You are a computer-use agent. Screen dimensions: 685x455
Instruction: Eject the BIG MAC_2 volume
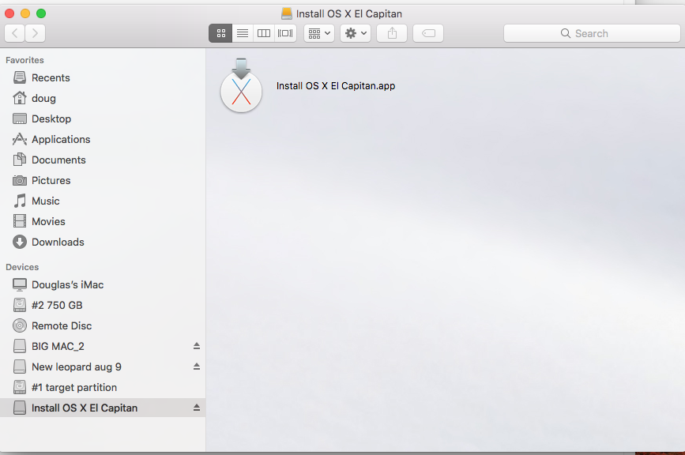(197, 346)
